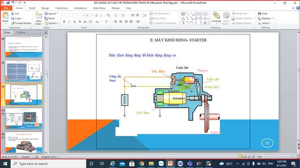
Task: Pick the star shape in gallery
Action: click(205, 23)
